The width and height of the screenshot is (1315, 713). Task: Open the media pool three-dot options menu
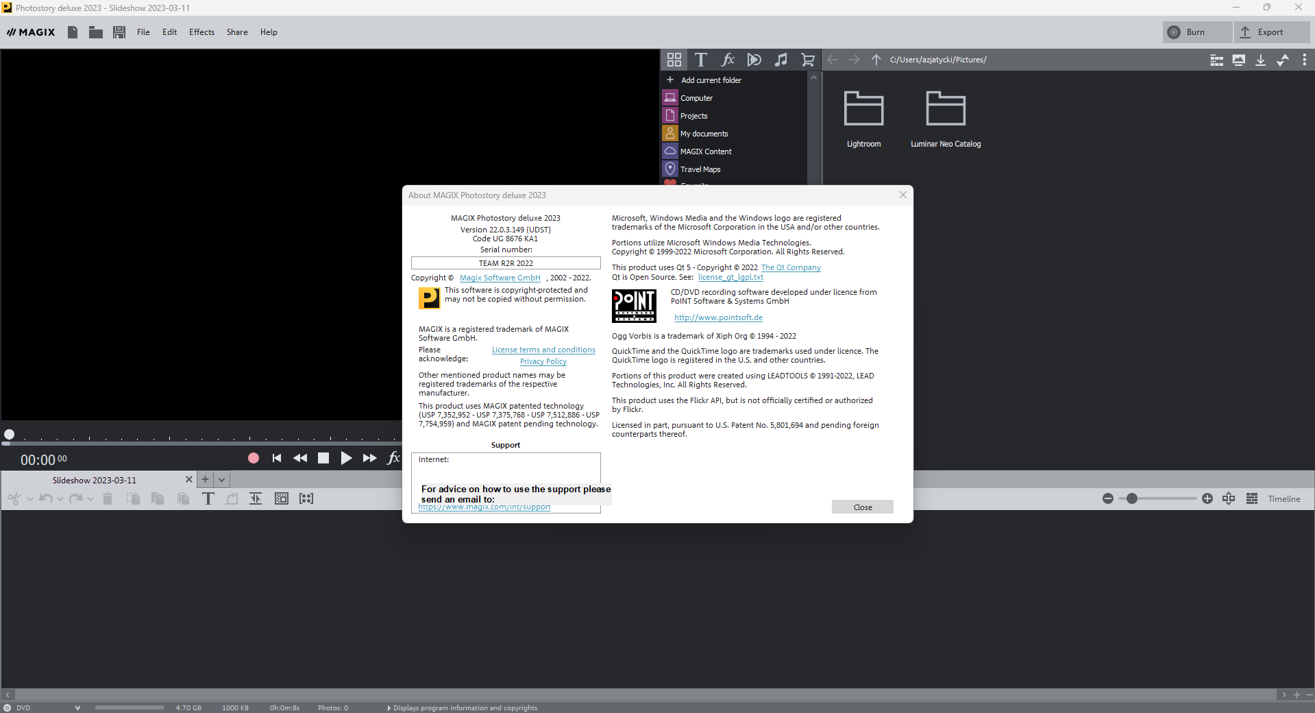coord(1304,60)
